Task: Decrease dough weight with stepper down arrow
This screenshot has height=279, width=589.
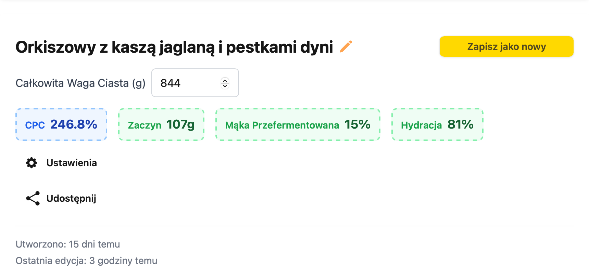Action: click(x=225, y=86)
